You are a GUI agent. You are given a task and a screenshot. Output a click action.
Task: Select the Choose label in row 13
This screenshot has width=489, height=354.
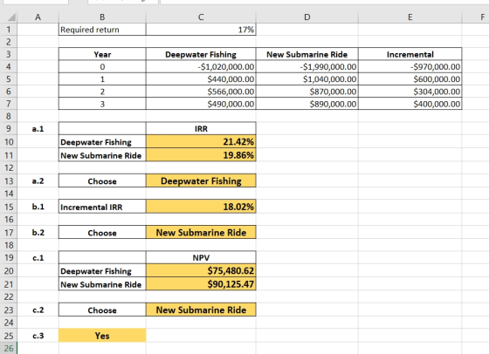pos(102,180)
